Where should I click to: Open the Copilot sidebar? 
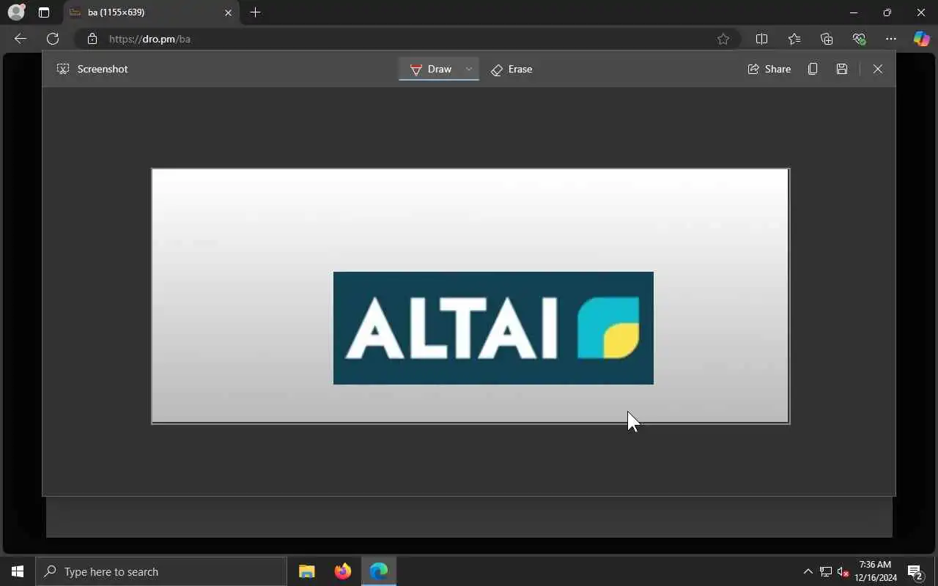point(921,39)
